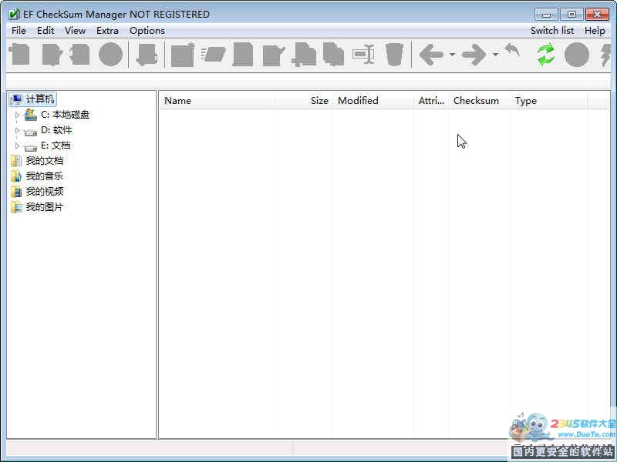This screenshot has height=462, width=617.
Task: Open the File menu
Action: point(19,31)
